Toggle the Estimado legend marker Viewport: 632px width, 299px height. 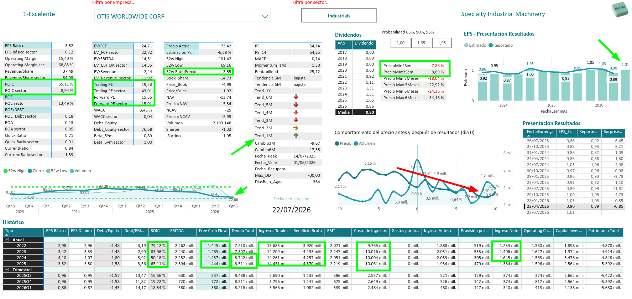(466, 45)
